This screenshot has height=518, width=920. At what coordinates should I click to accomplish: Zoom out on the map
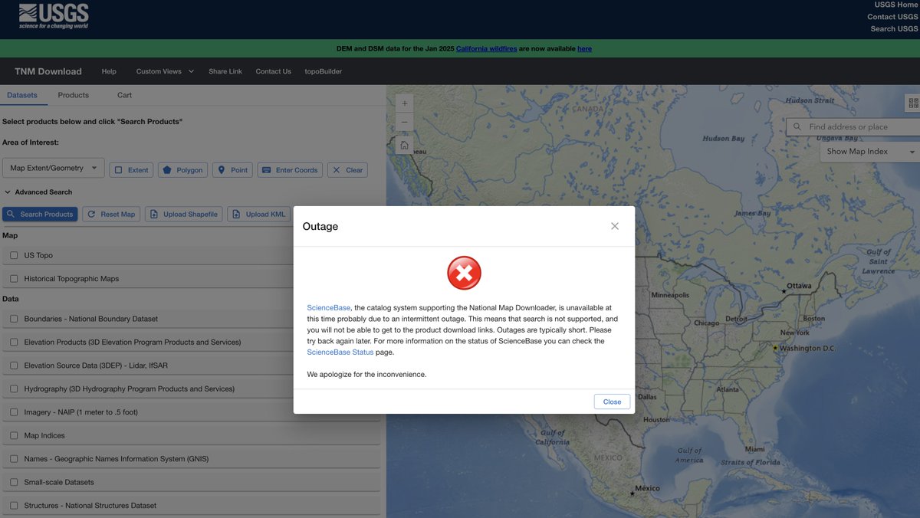click(x=404, y=123)
